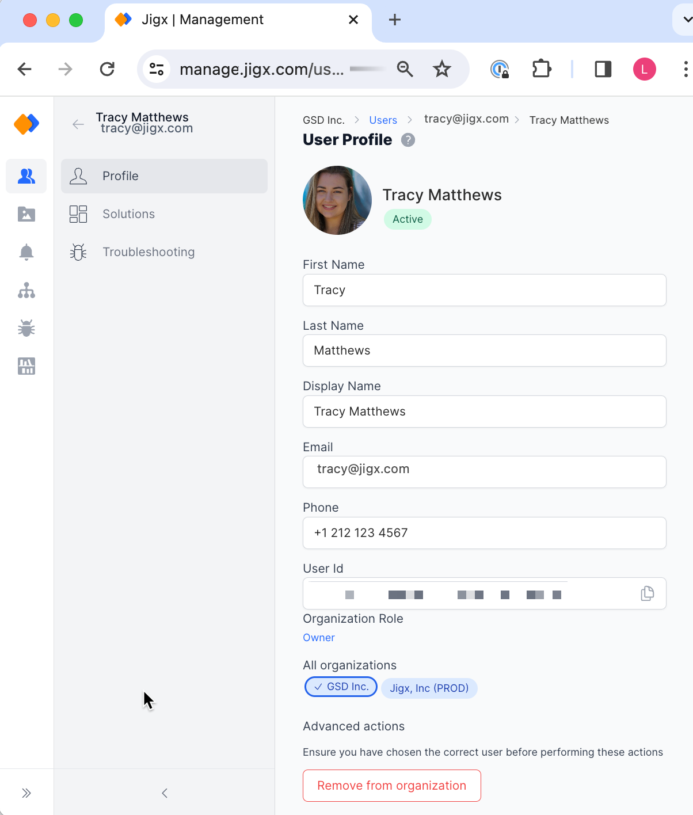
Task: Click Remove from organization button
Action: click(x=392, y=786)
